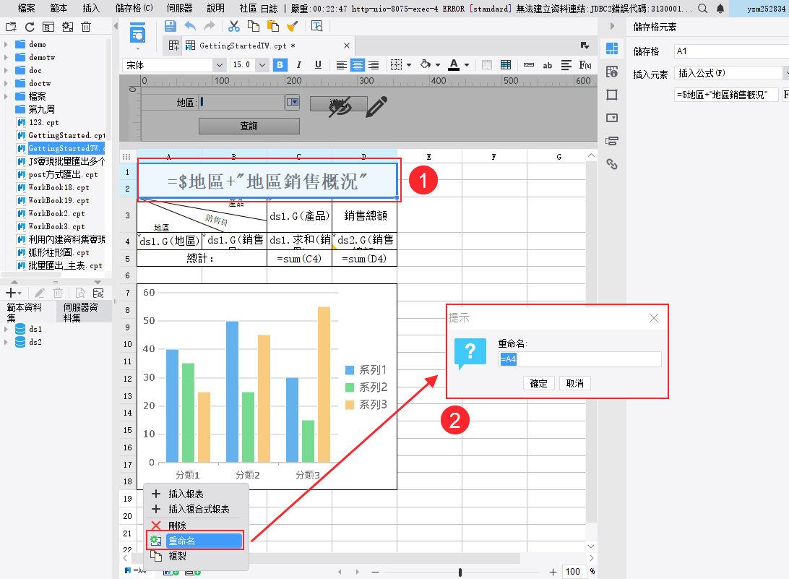
Task: Click the zoom slider handle in the status bar
Action: click(460, 572)
